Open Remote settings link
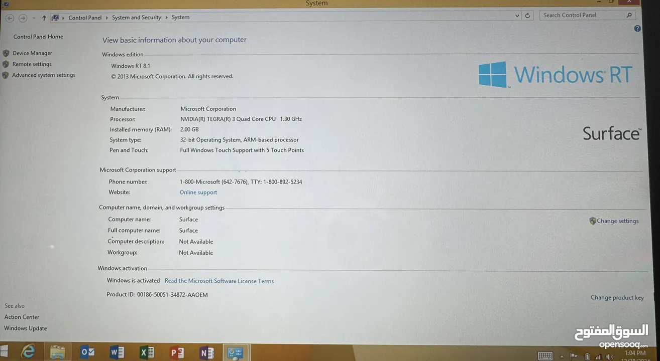The image size is (660, 361). (32, 64)
